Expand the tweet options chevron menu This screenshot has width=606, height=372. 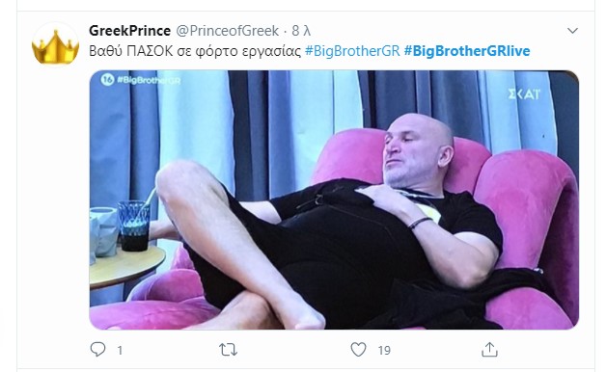[x=572, y=31]
